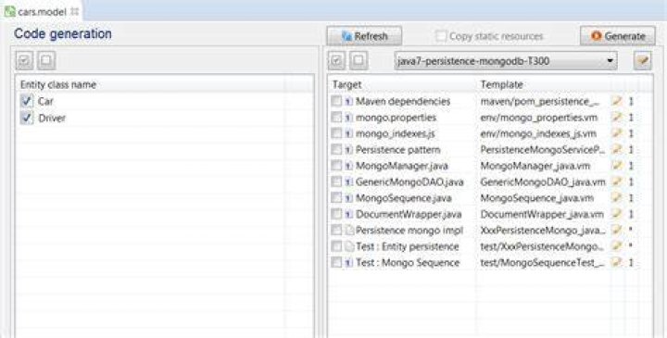
Task: Check the Persistence pattern target
Action: coord(336,150)
